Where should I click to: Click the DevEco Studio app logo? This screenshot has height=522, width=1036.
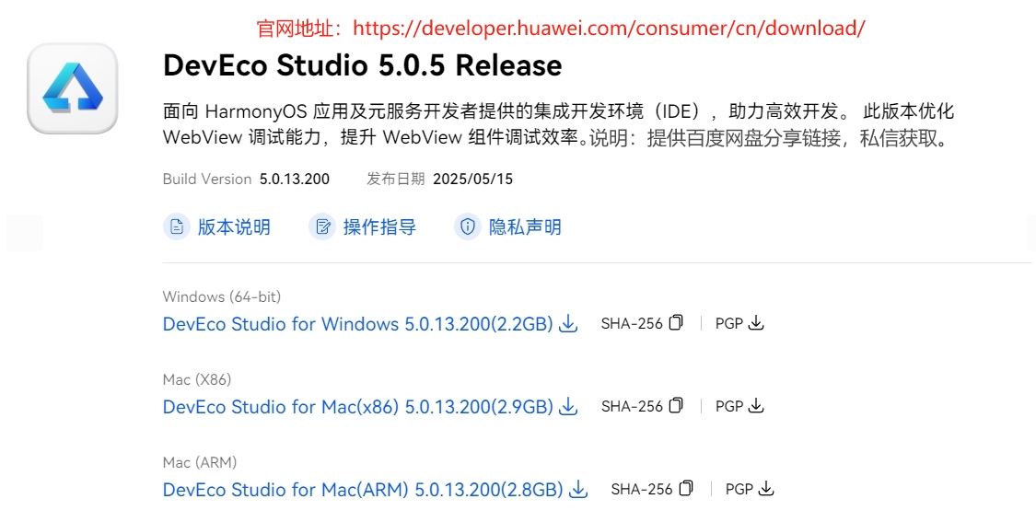pos(73,87)
